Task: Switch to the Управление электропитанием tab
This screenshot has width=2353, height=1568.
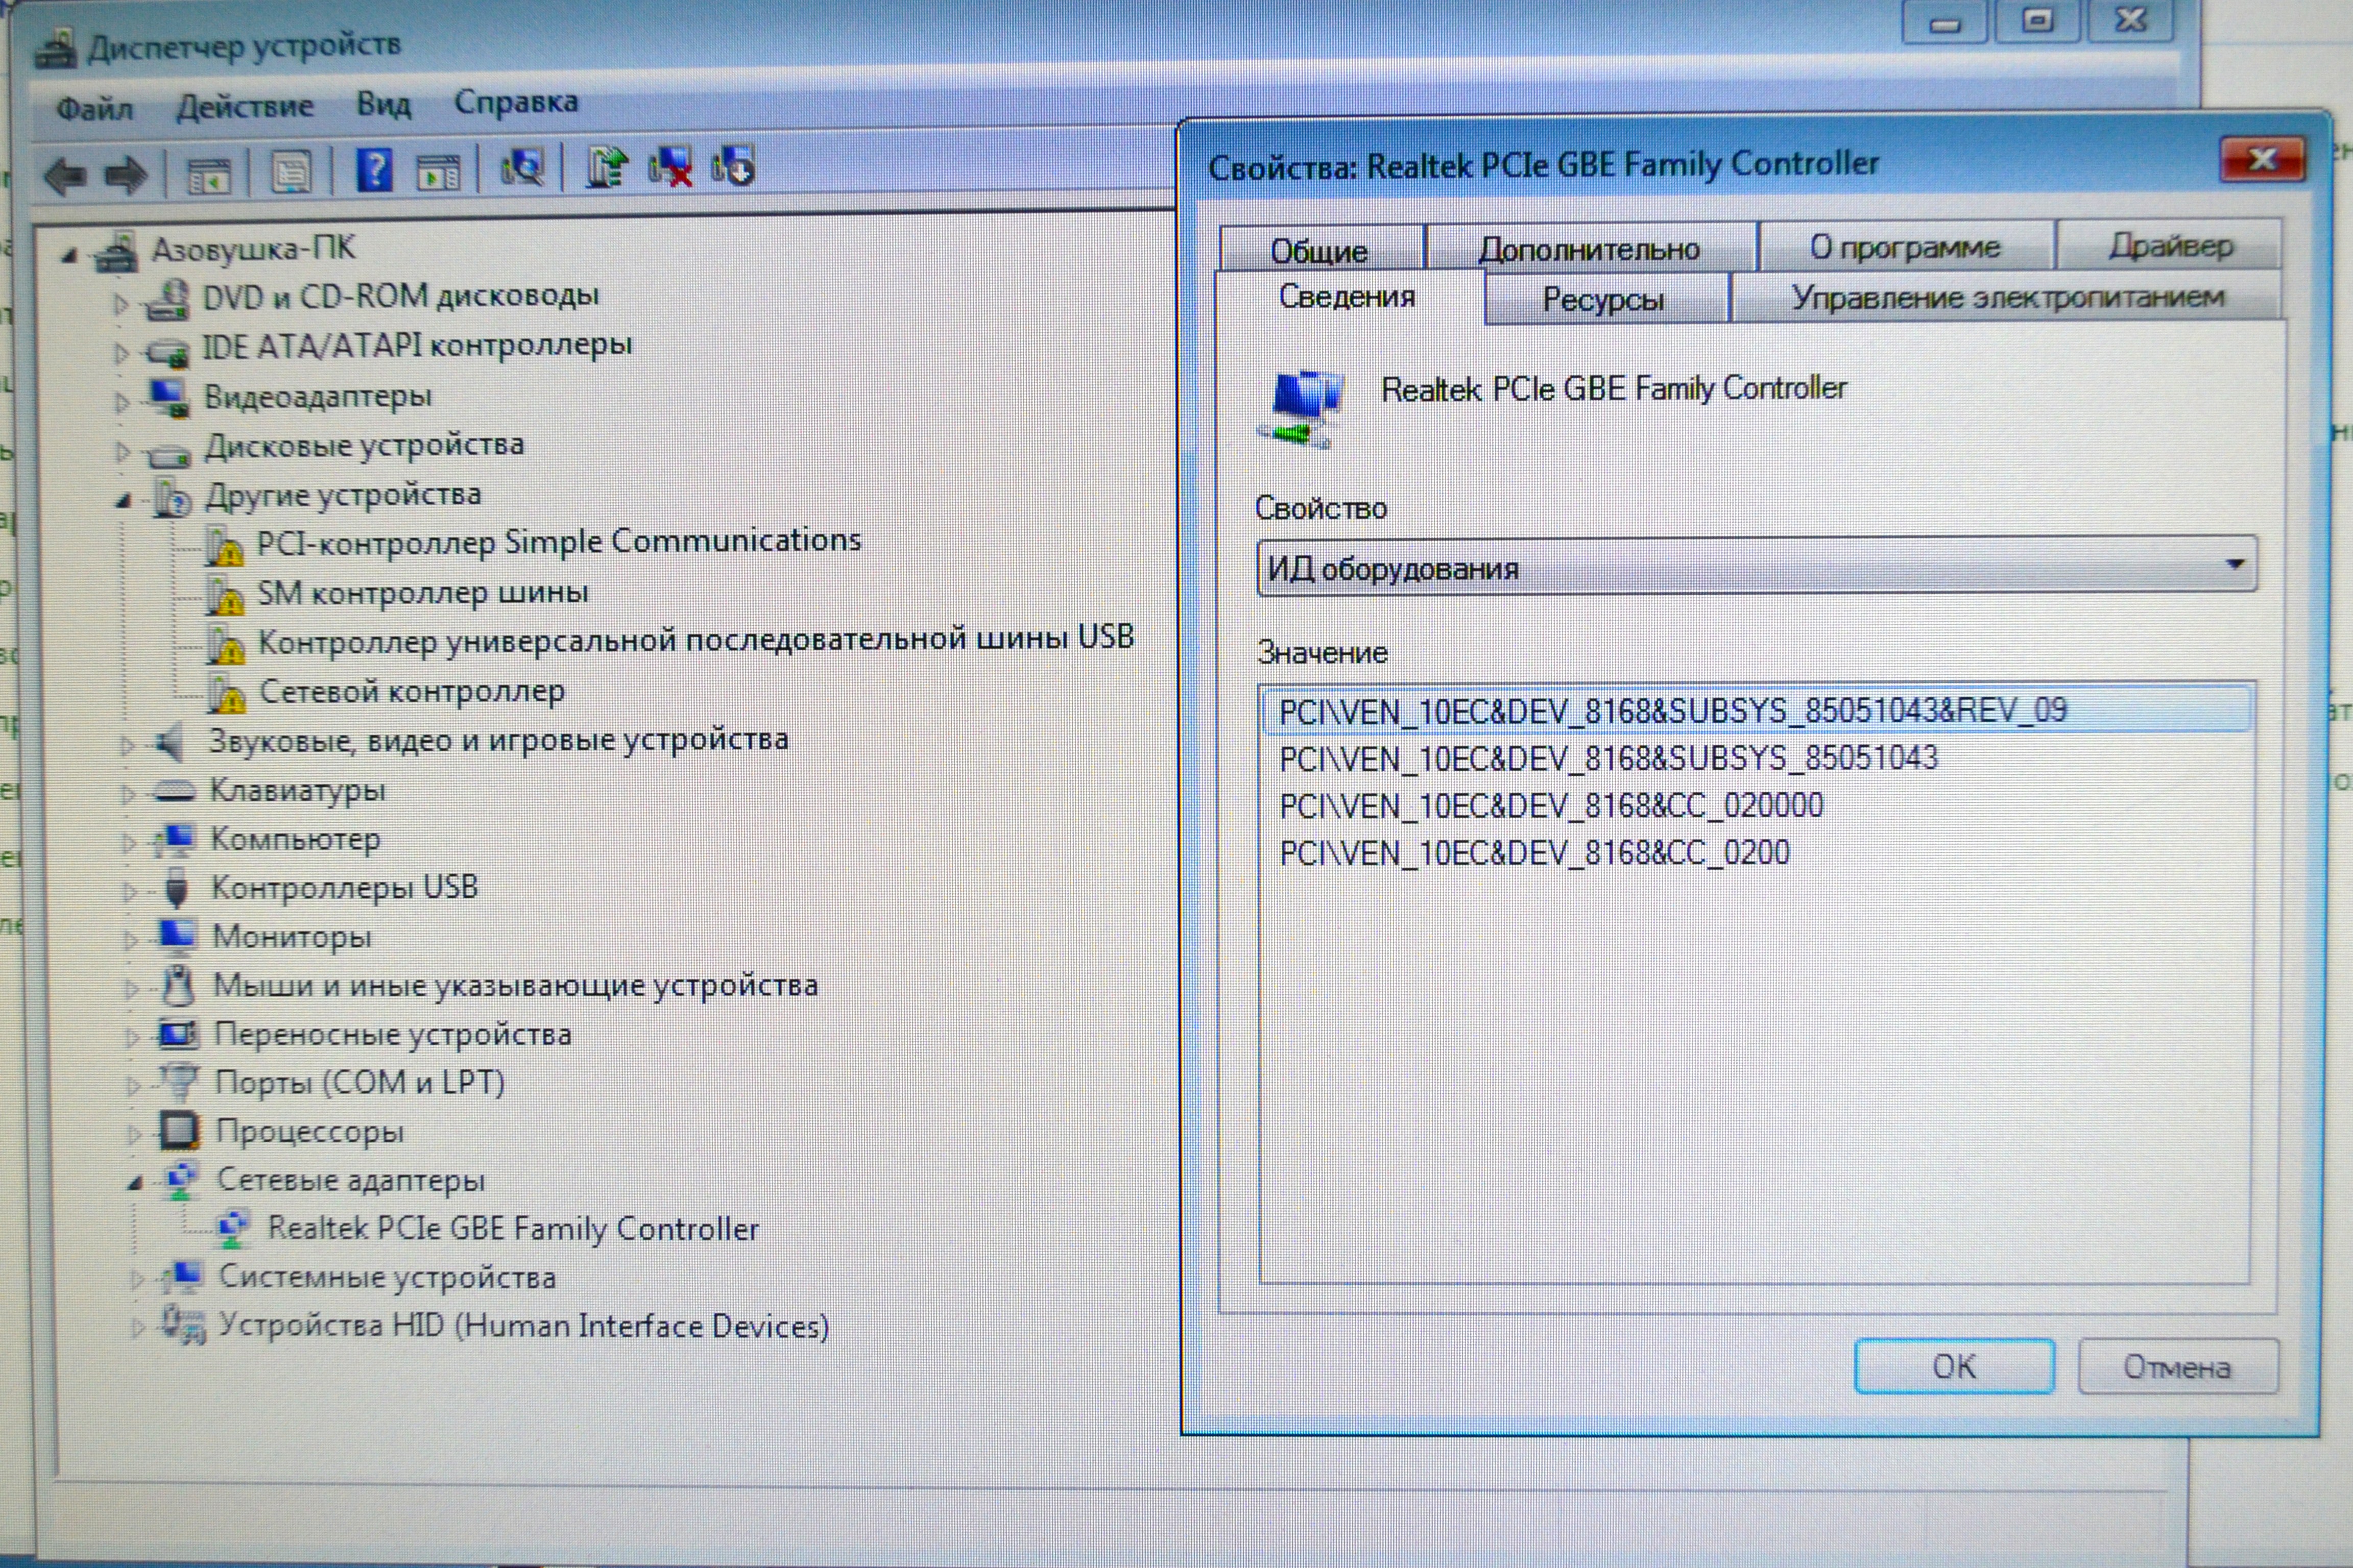Action: [2007, 298]
